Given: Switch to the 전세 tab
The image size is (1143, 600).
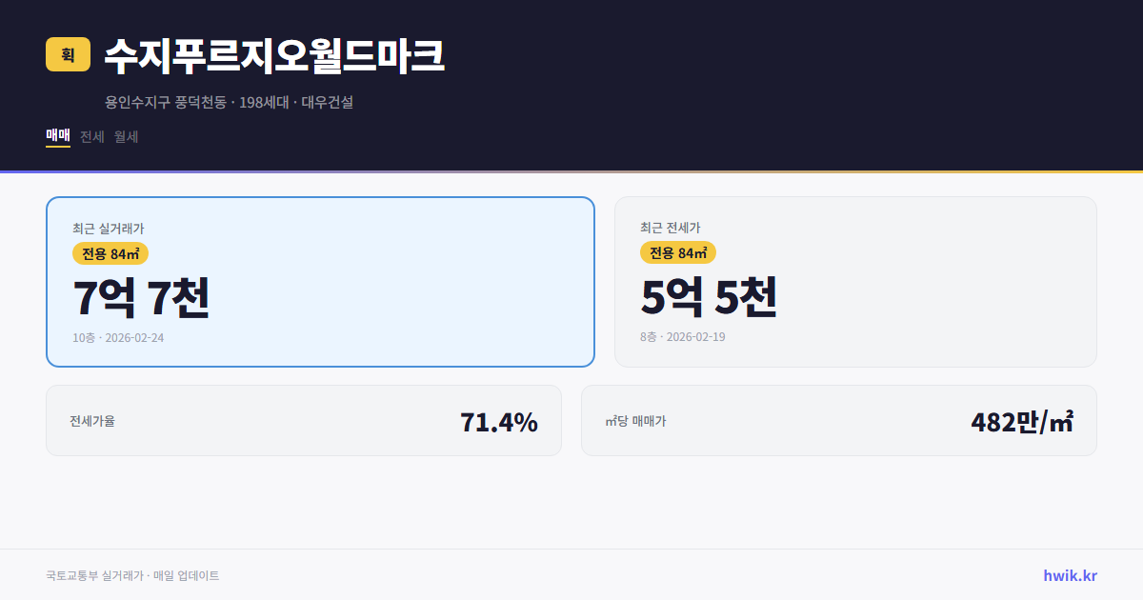Looking at the screenshot, I should coord(91,136).
